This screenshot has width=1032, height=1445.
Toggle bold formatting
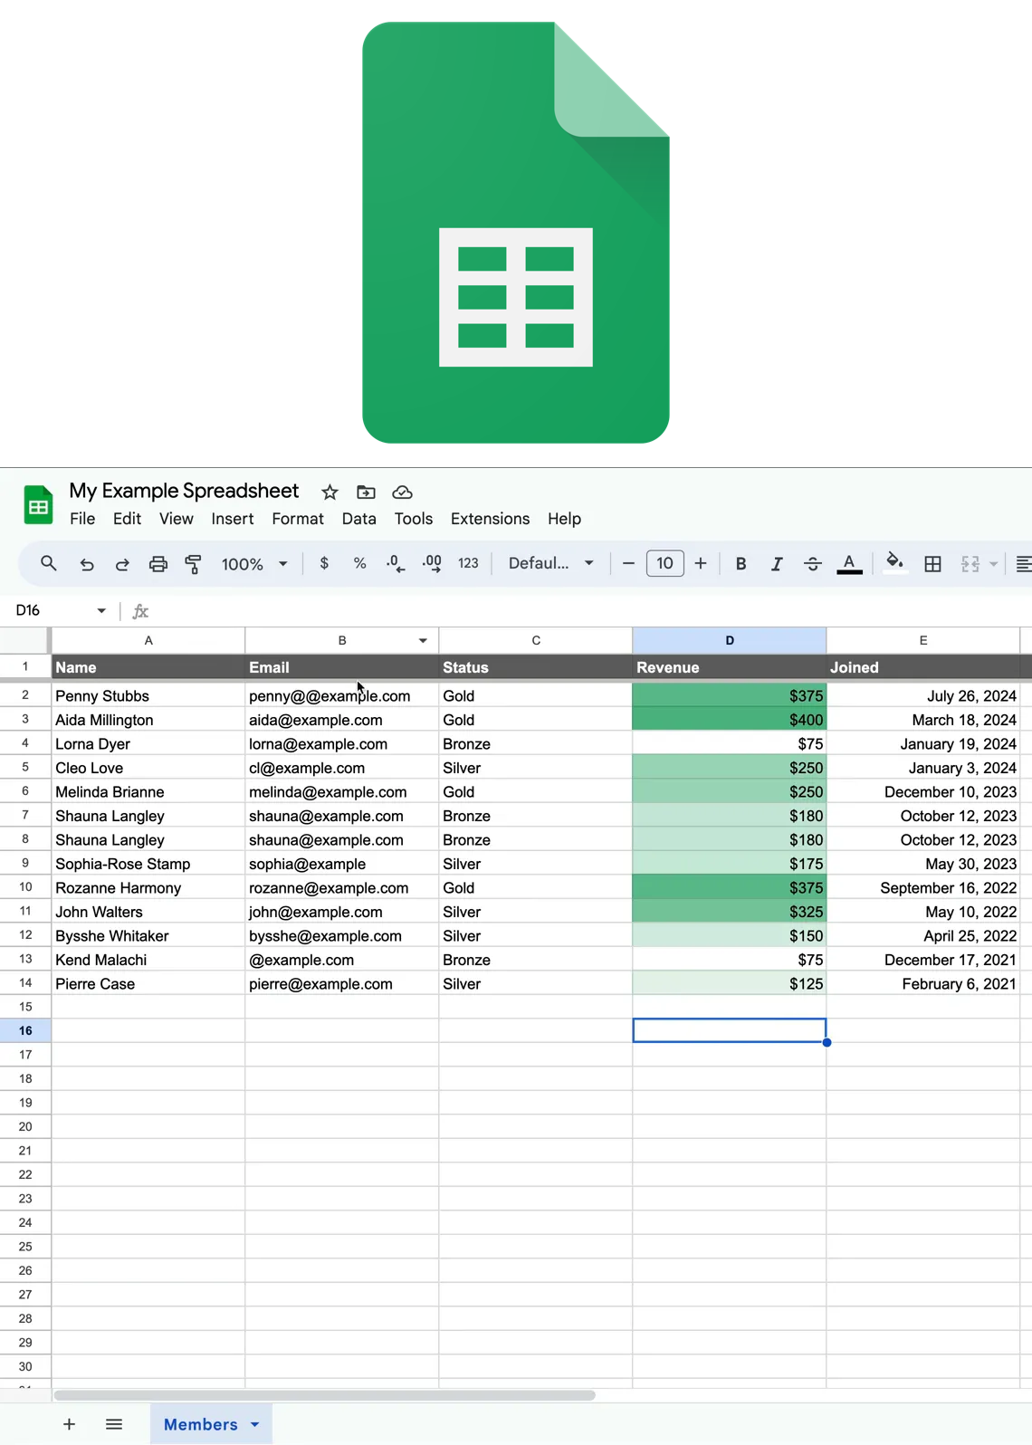[x=741, y=564]
